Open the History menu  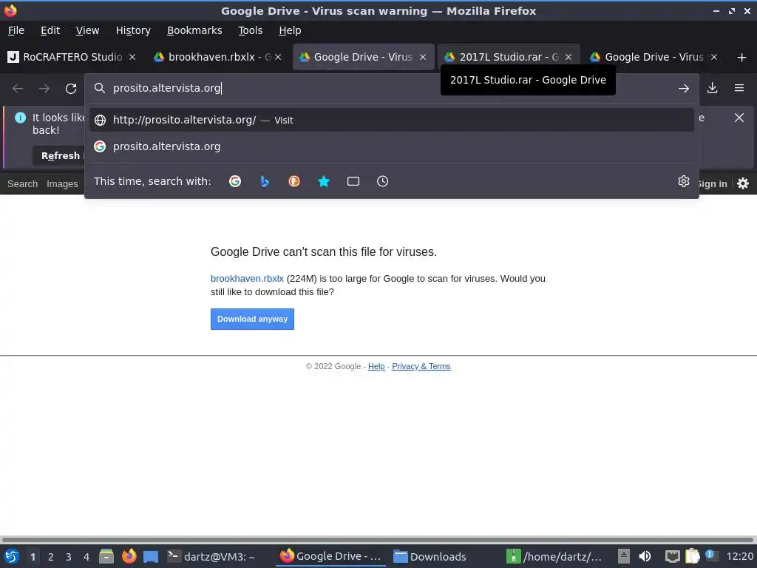tap(133, 30)
